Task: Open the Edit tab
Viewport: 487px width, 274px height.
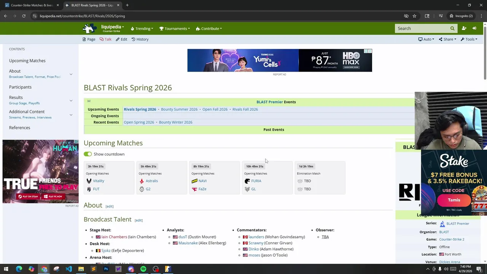Action: coord(122,39)
